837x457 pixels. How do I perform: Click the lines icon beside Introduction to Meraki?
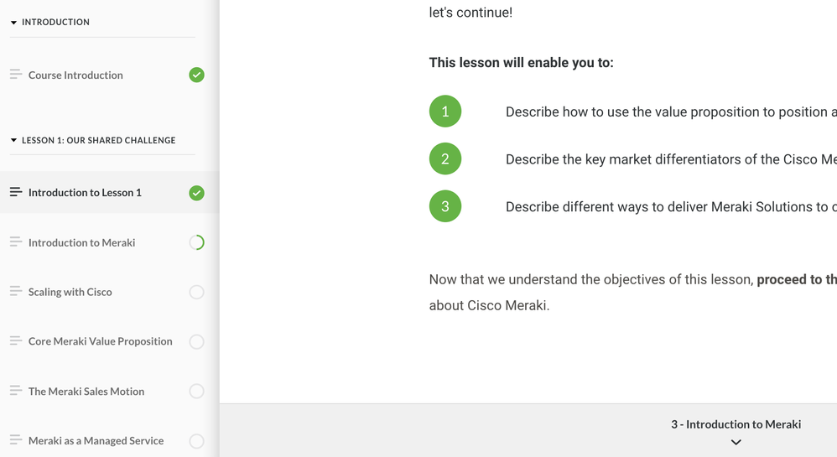(x=16, y=242)
